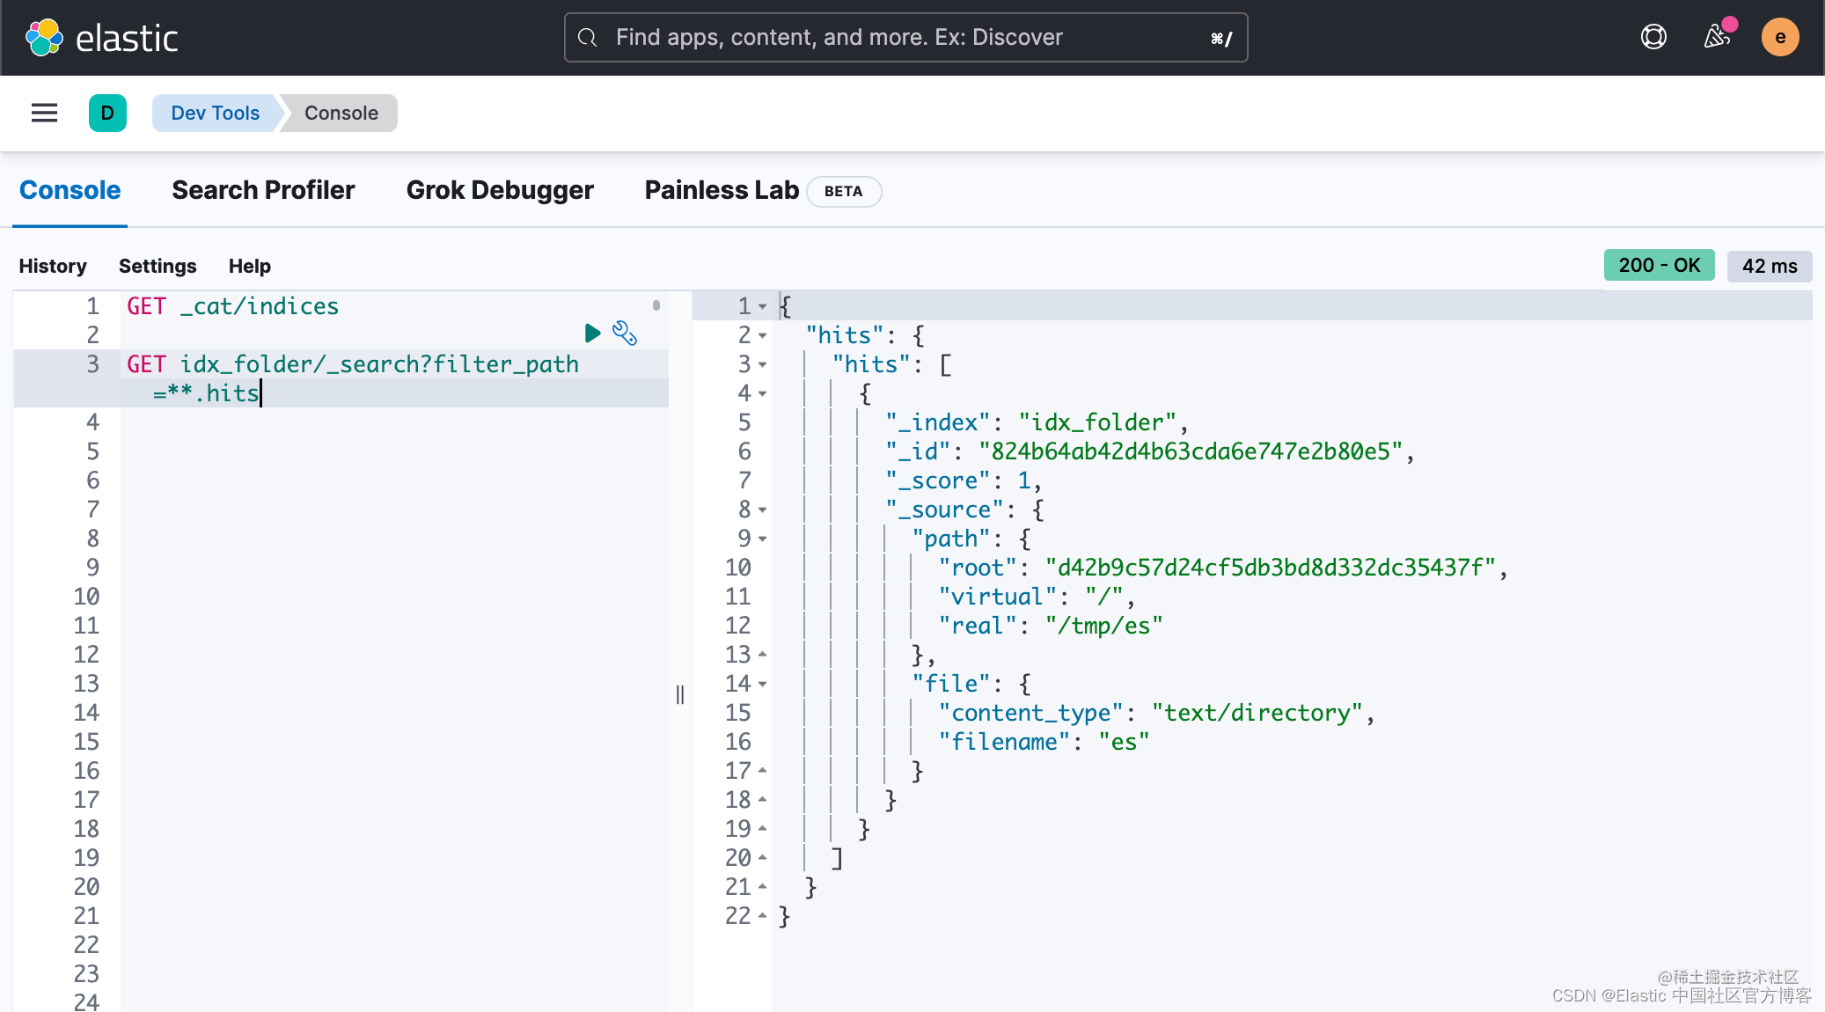Collapse the _source object on line 8
Screen dimensions: 1825x1012
763,510
